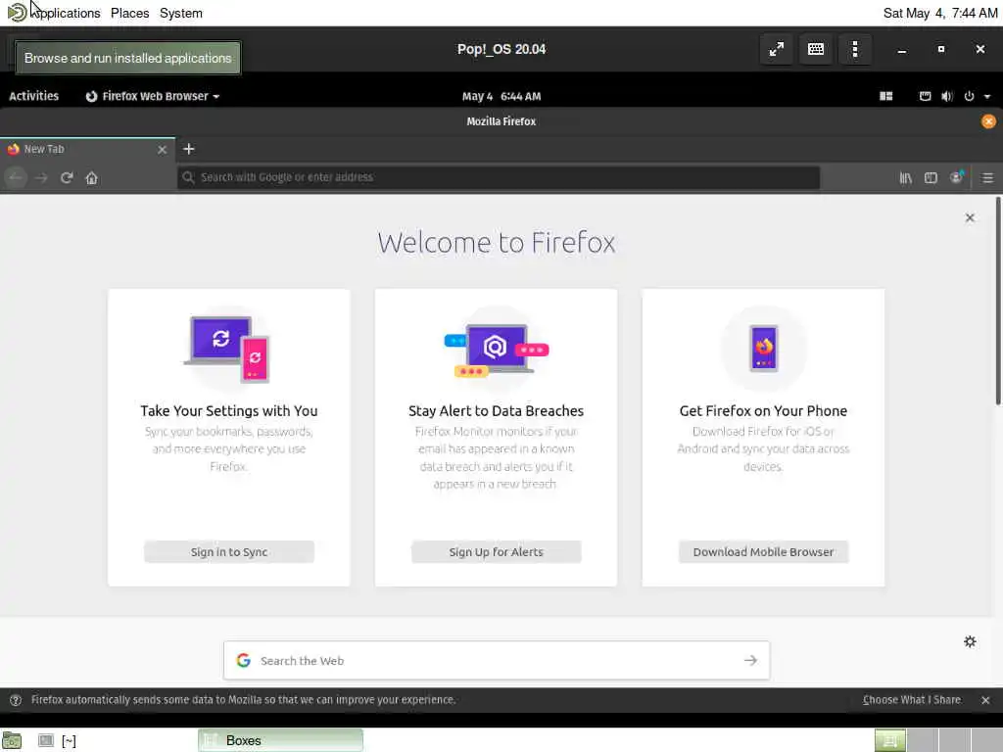Click the Stay Alert to Data Breaches heading
The width and height of the screenshot is (1003, 752).
click(497, 410)
